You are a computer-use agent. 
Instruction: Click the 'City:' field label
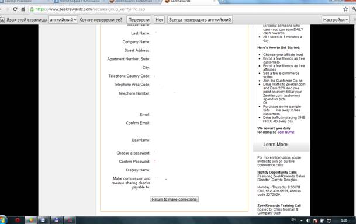[146, 68]
